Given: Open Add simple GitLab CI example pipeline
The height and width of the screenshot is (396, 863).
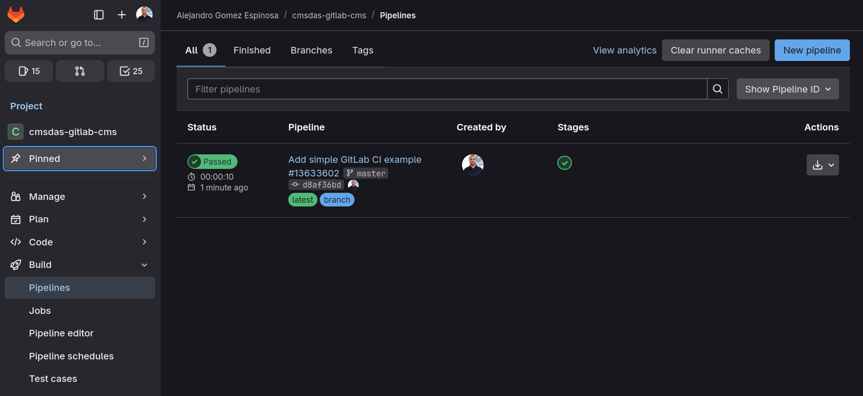Looking at the screenshot, I should [354, 160].
